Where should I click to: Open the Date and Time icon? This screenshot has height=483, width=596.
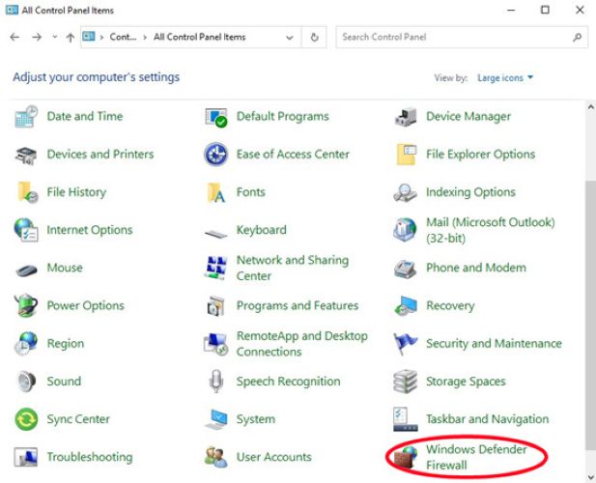click(x=26, y=116)
